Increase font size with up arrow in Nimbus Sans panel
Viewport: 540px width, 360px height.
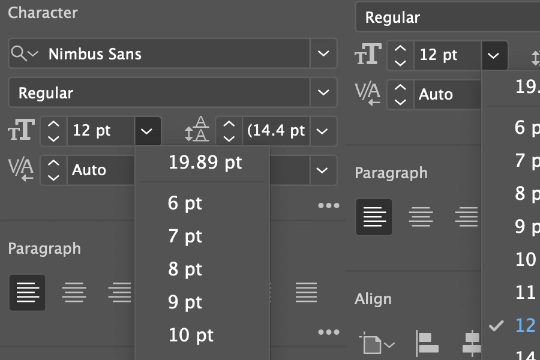coord(53,124)
